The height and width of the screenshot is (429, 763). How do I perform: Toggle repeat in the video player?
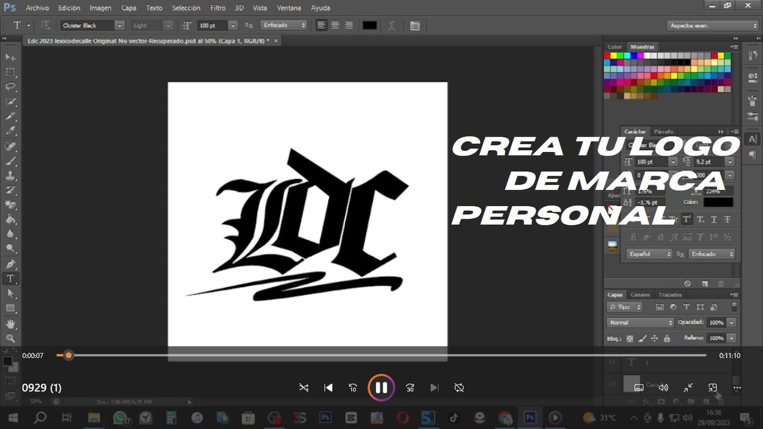pyautogui.click(x=459, y=388)
